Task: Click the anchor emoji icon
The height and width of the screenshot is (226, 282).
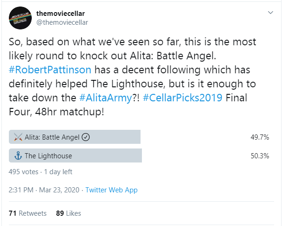Action: [x=18, y=155]
